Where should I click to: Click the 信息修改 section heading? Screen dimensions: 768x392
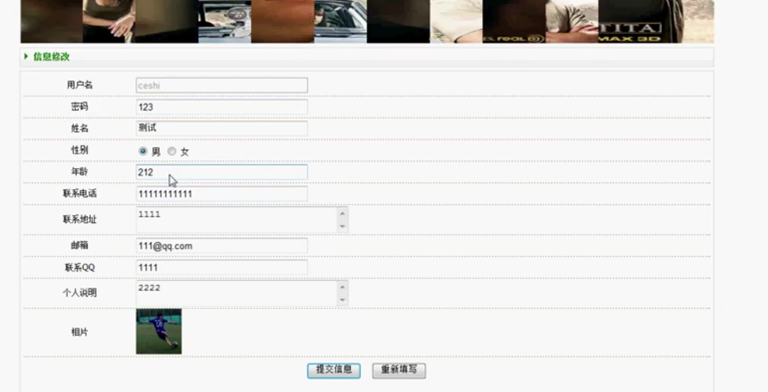tap(51, 57)
